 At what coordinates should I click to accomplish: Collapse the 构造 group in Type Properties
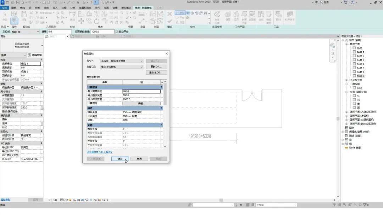[x=161, y=108]
